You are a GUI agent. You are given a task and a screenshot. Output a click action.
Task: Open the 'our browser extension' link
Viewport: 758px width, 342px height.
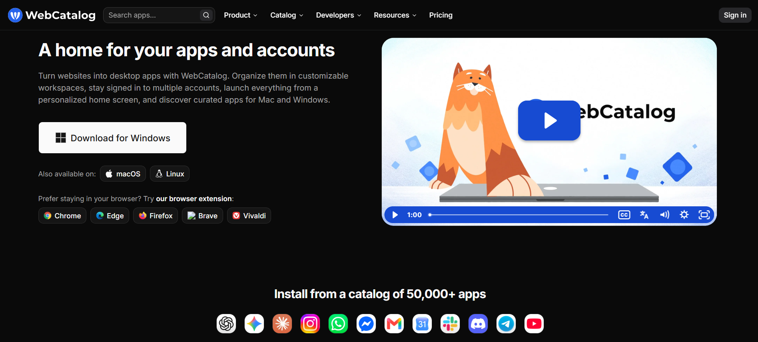(194, 199)
